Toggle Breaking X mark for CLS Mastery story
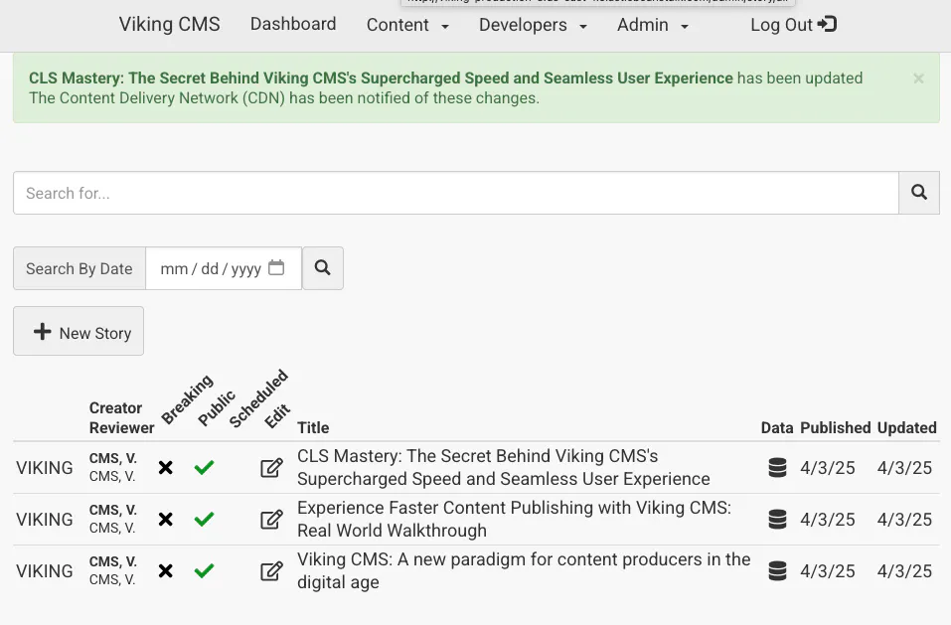951x625 pixels. tap(166, 468)
